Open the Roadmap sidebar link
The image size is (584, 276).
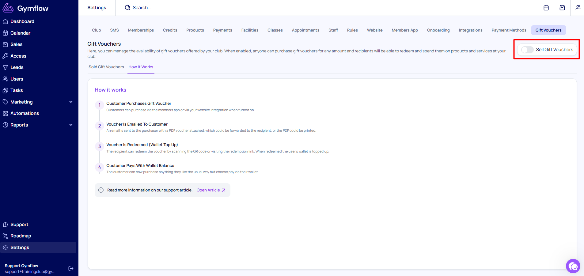tap(21, 236)
